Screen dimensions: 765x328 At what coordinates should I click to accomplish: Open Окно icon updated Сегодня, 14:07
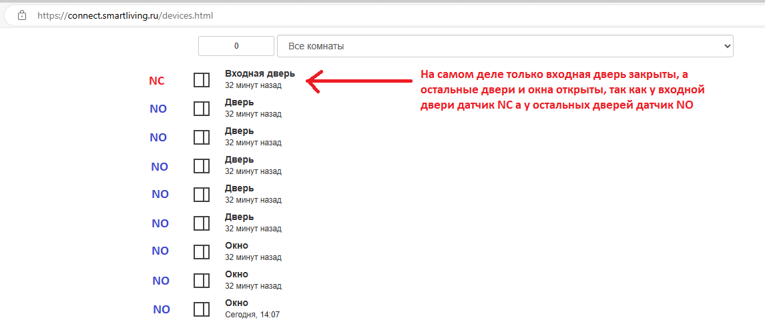(202, 309)
